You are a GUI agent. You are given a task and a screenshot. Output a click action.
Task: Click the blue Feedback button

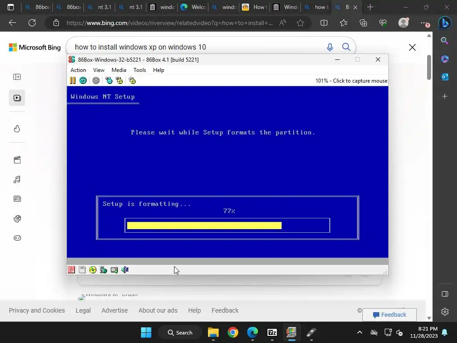point(389,315)
